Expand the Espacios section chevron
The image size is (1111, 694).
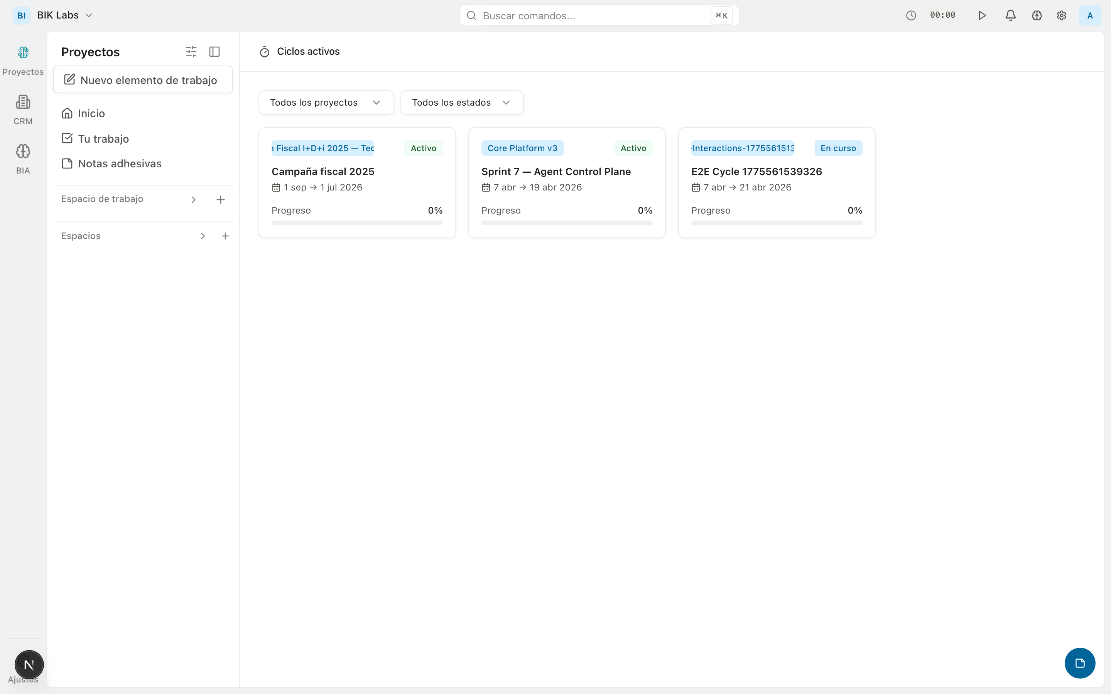[x=203, y=236]
